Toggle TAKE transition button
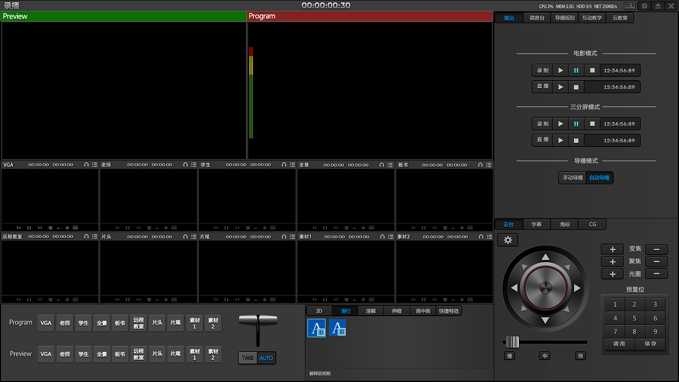 click(248, 358)
